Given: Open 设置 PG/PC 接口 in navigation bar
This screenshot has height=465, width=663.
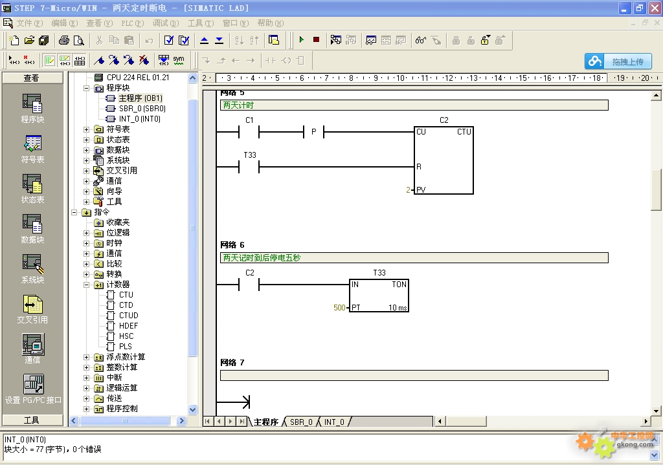Looking at the screenshot, I should pyautogui.click(x=33, y=389).
